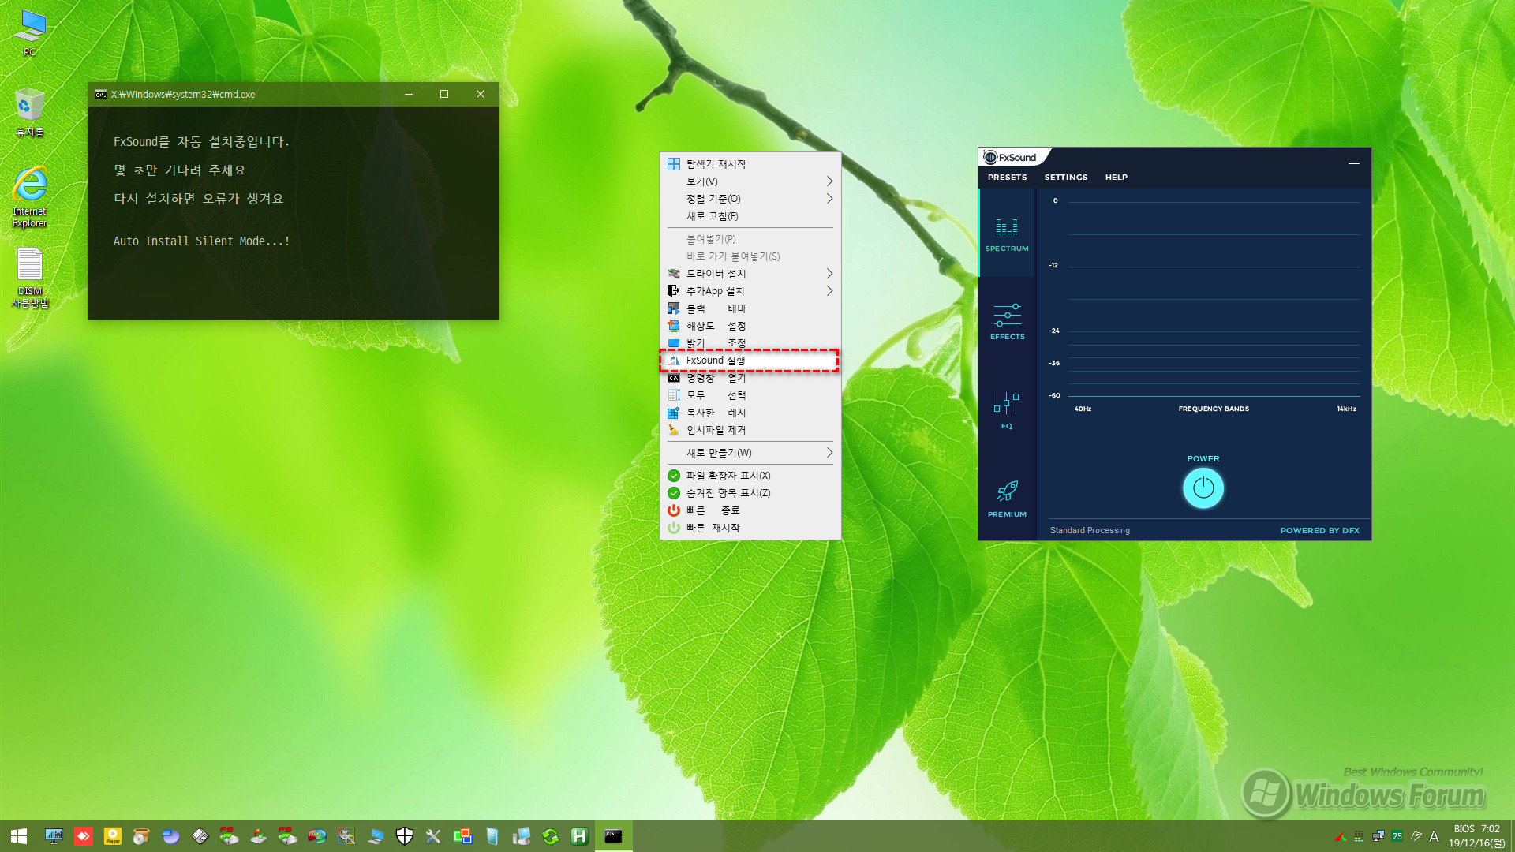This screenshot has width=1515, height=852.
Task: Expand the '추가App 설치' submenu
Action: (x=750, y=291)
